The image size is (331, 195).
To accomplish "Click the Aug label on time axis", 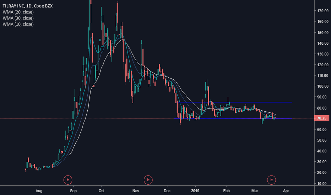I will (x=39, y=191).
